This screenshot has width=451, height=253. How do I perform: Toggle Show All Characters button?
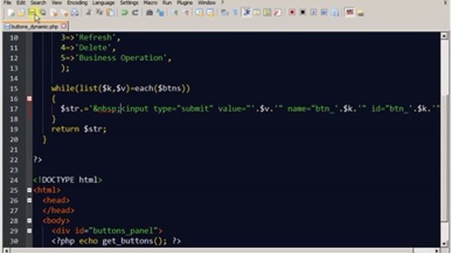tap(235, 13)
